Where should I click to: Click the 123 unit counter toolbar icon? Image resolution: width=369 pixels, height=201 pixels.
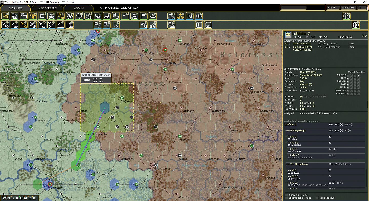click(x=88, y=16)
